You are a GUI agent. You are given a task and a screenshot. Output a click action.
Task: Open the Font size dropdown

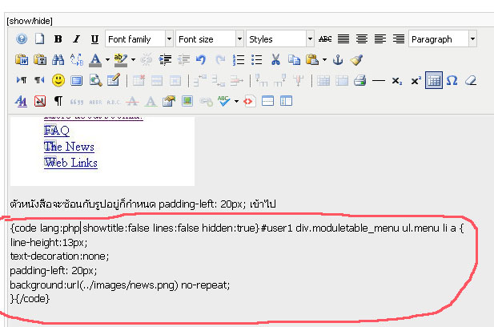point(210,38)
